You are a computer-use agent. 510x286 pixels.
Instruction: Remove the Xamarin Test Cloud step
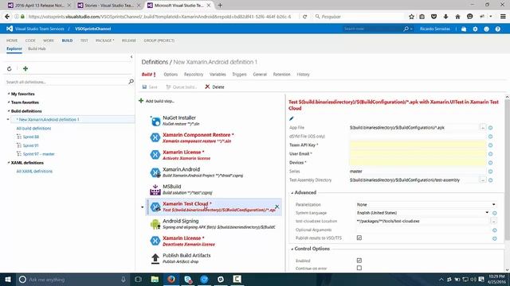coord(277,207)
